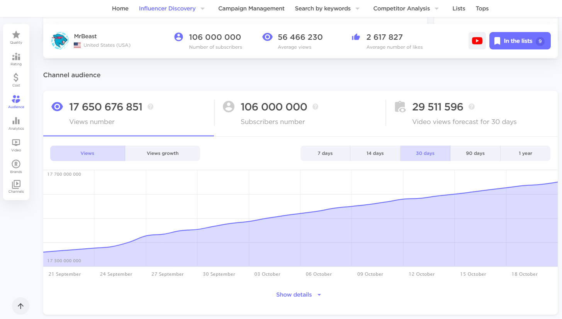Open the Cost dollar icon
This screenshot has height=319, width=562.
(16, 77)
